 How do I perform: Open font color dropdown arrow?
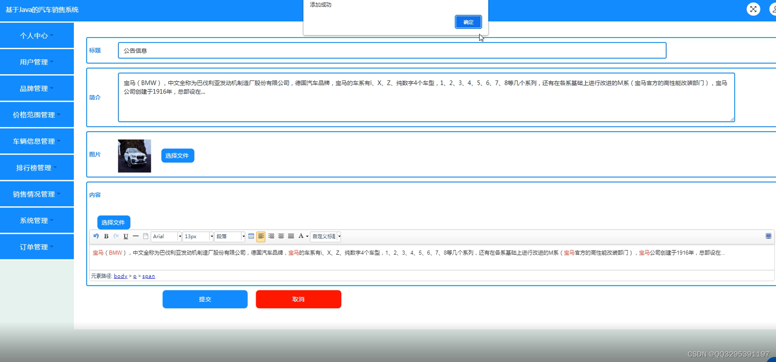307,237
